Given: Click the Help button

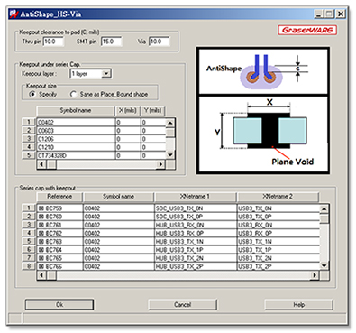Looking at the screenshot, I should pyautogui.click(x=298, y=305).
